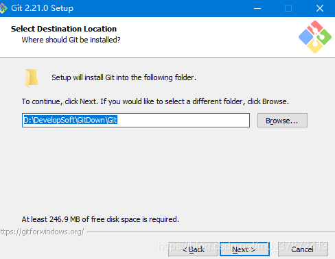Click the destination folder path field
The image size is (335, 259).
136,120
